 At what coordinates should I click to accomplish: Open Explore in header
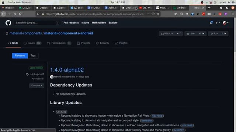point(113,23)
